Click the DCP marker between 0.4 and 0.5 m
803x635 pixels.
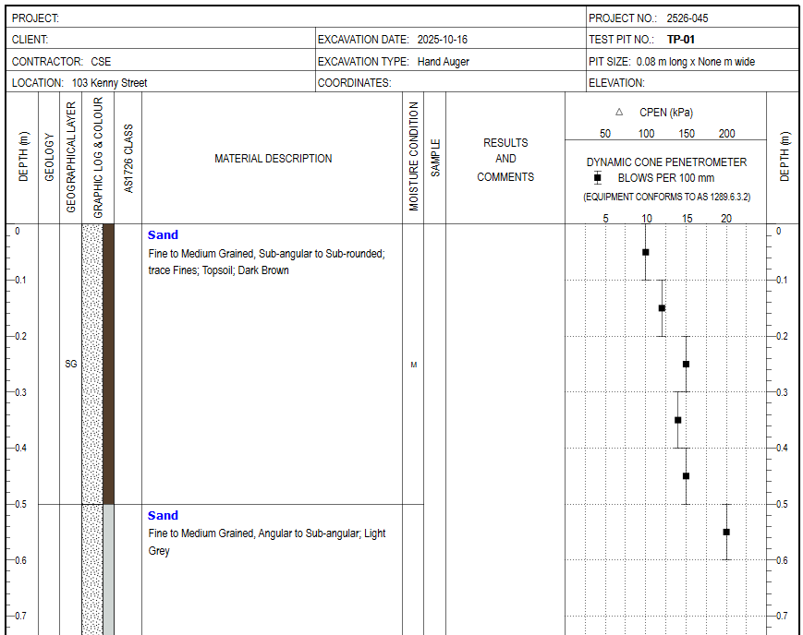click(687, 476)
